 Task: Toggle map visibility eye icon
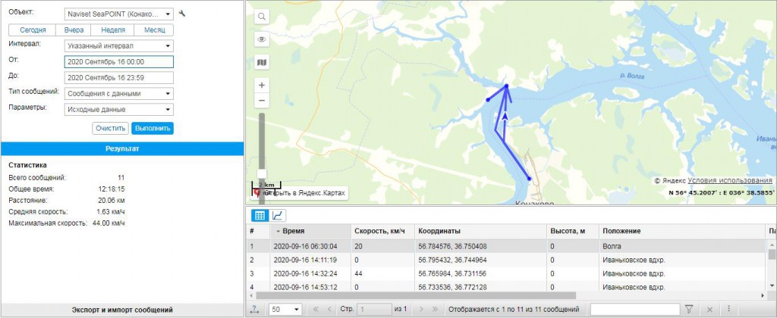point(262,39)
